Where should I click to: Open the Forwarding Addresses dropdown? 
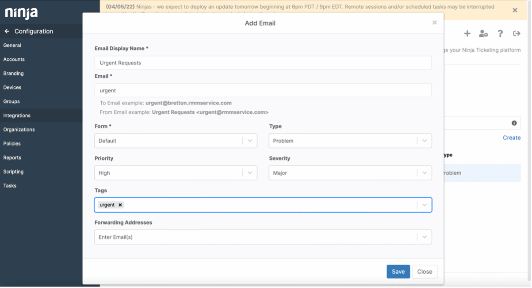coord(424,237)
